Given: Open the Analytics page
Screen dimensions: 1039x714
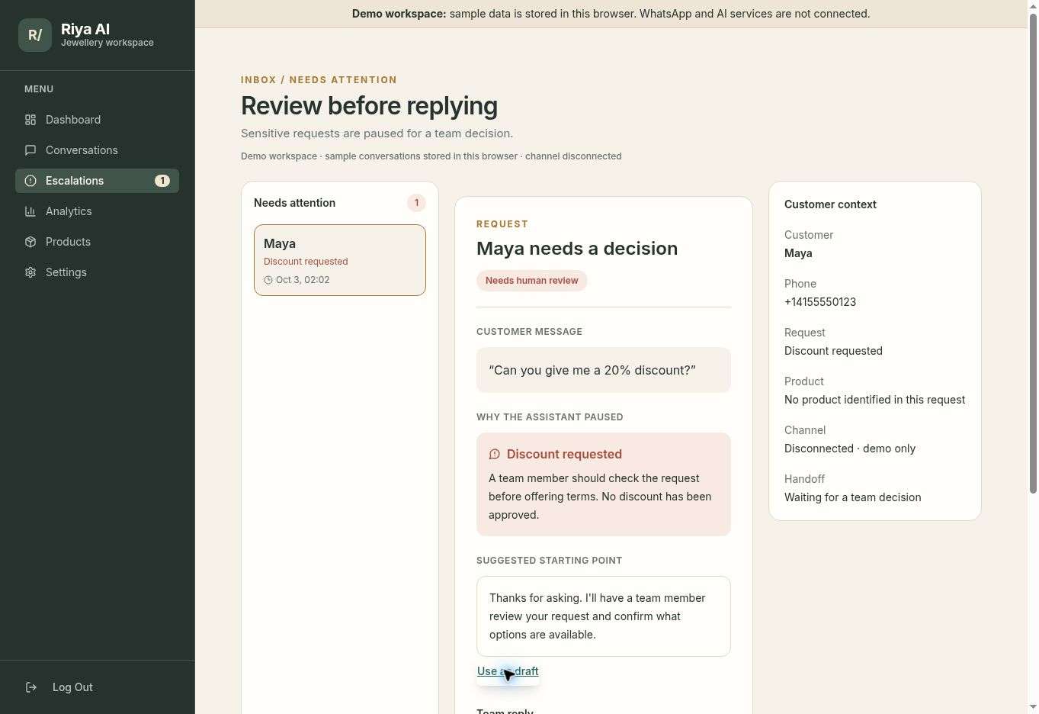Looking at the screenshot, I should tap(97, 211).
